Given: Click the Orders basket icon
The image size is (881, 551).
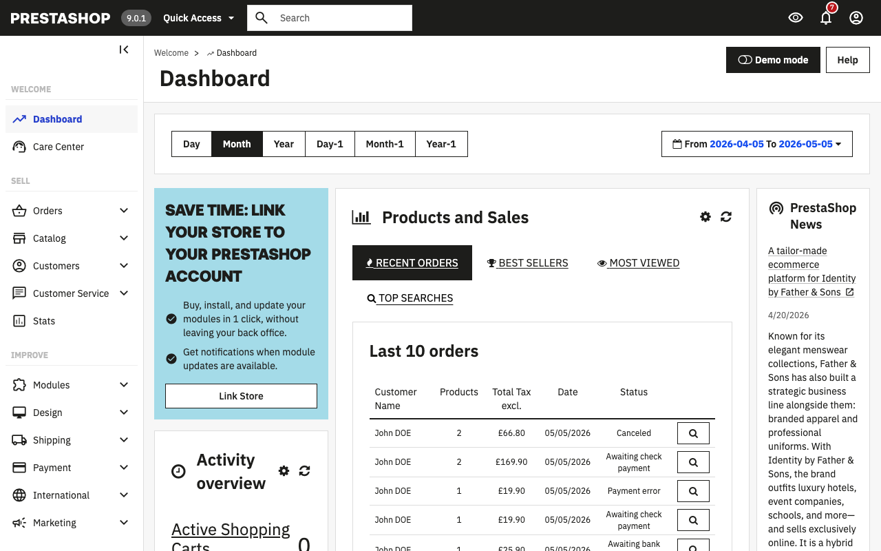Looking at the screenshot, I should point(19,211).
